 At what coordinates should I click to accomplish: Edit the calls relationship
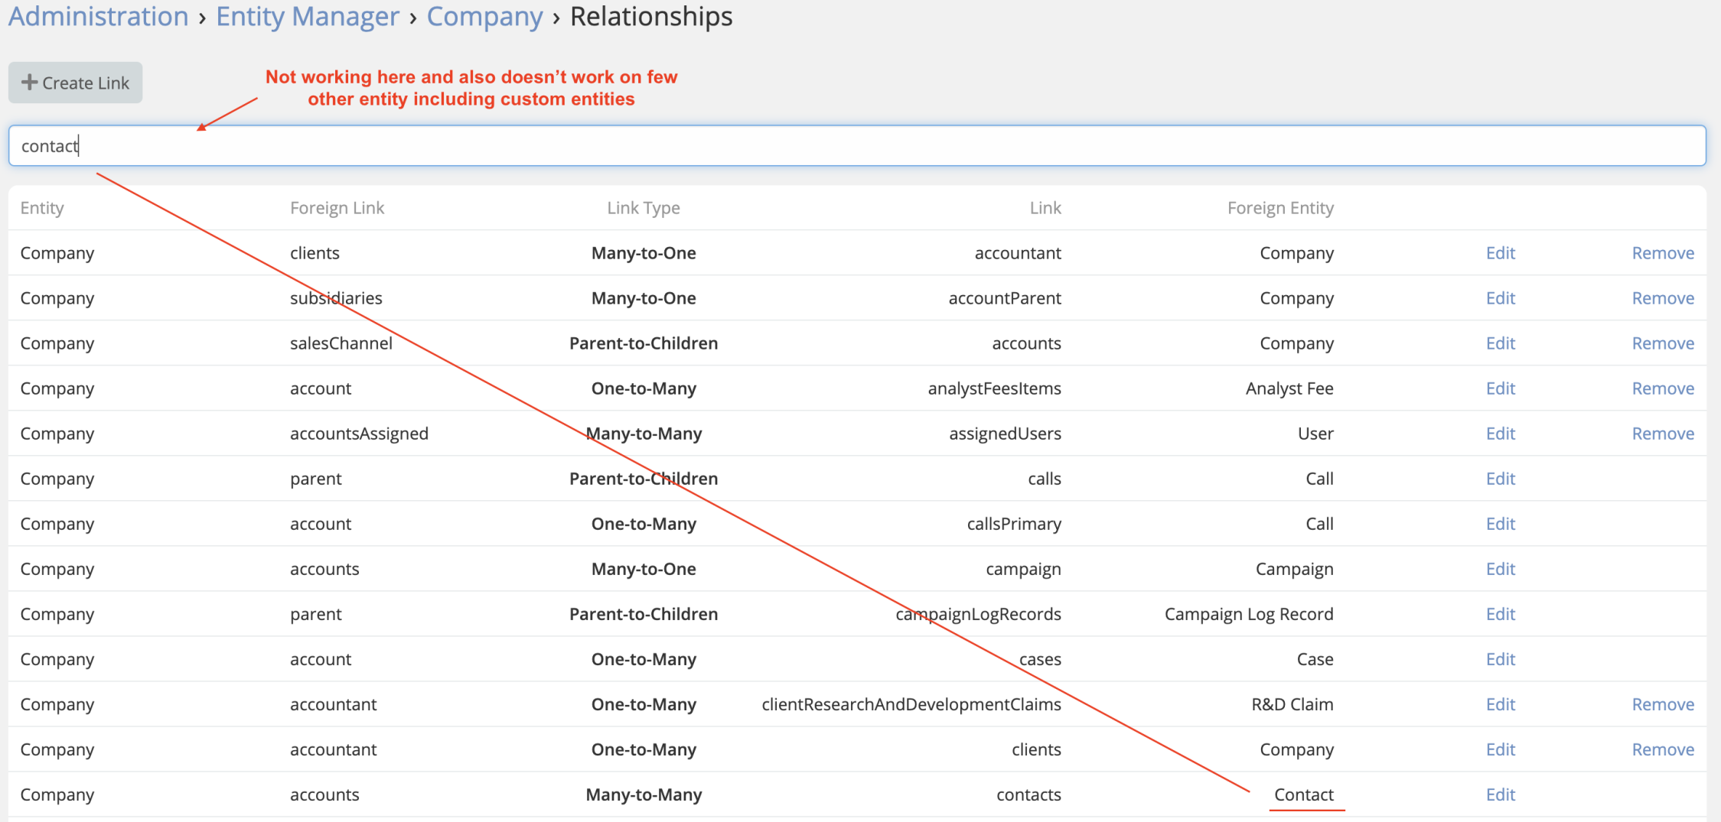tap(1500, 479)
